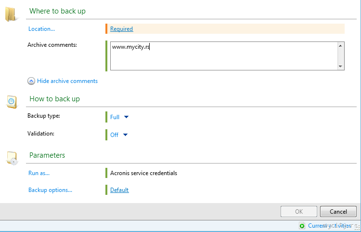The height and width of the screenshot is (232, 361).
Task: Click the Hide archive comments text link
Action: pyautogui.click(x=67, y=81)
